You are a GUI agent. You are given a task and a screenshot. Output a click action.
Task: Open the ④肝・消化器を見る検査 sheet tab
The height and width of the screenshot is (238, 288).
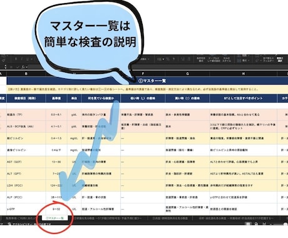(x=236, y=218)
